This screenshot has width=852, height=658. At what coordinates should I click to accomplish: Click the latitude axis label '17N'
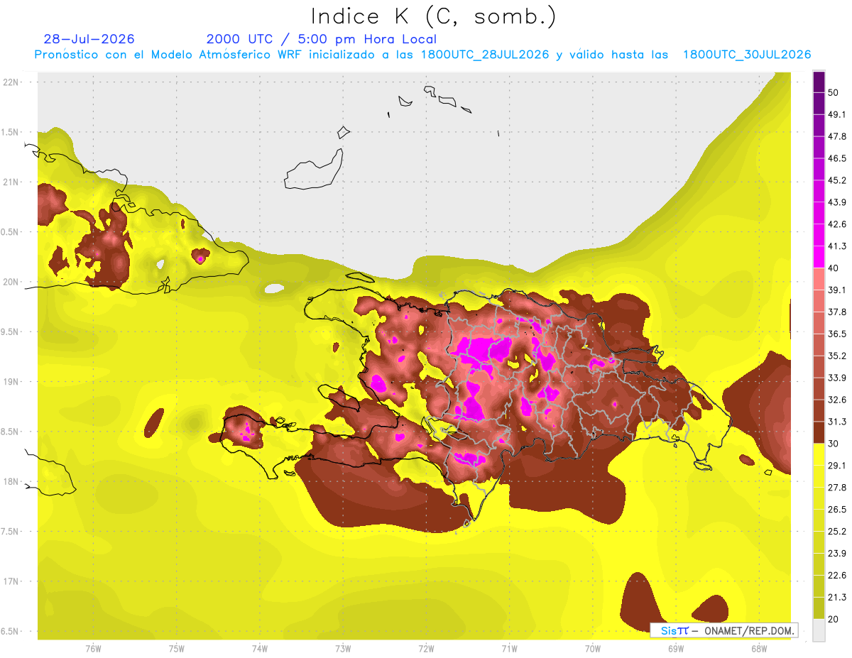pos(11,581)
